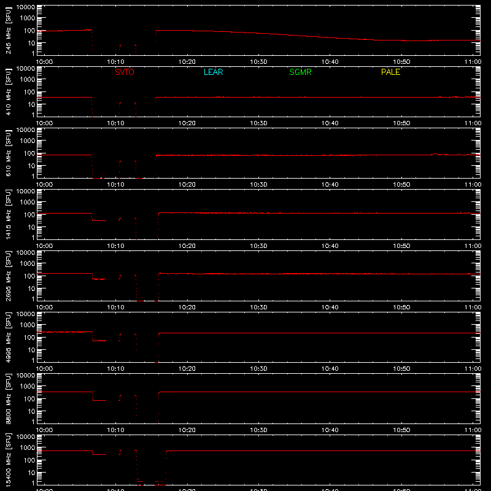Screen dimensions: 491x491
Task: Click 10:50 time label below 245 MHz plot
Action: (401, 62)
